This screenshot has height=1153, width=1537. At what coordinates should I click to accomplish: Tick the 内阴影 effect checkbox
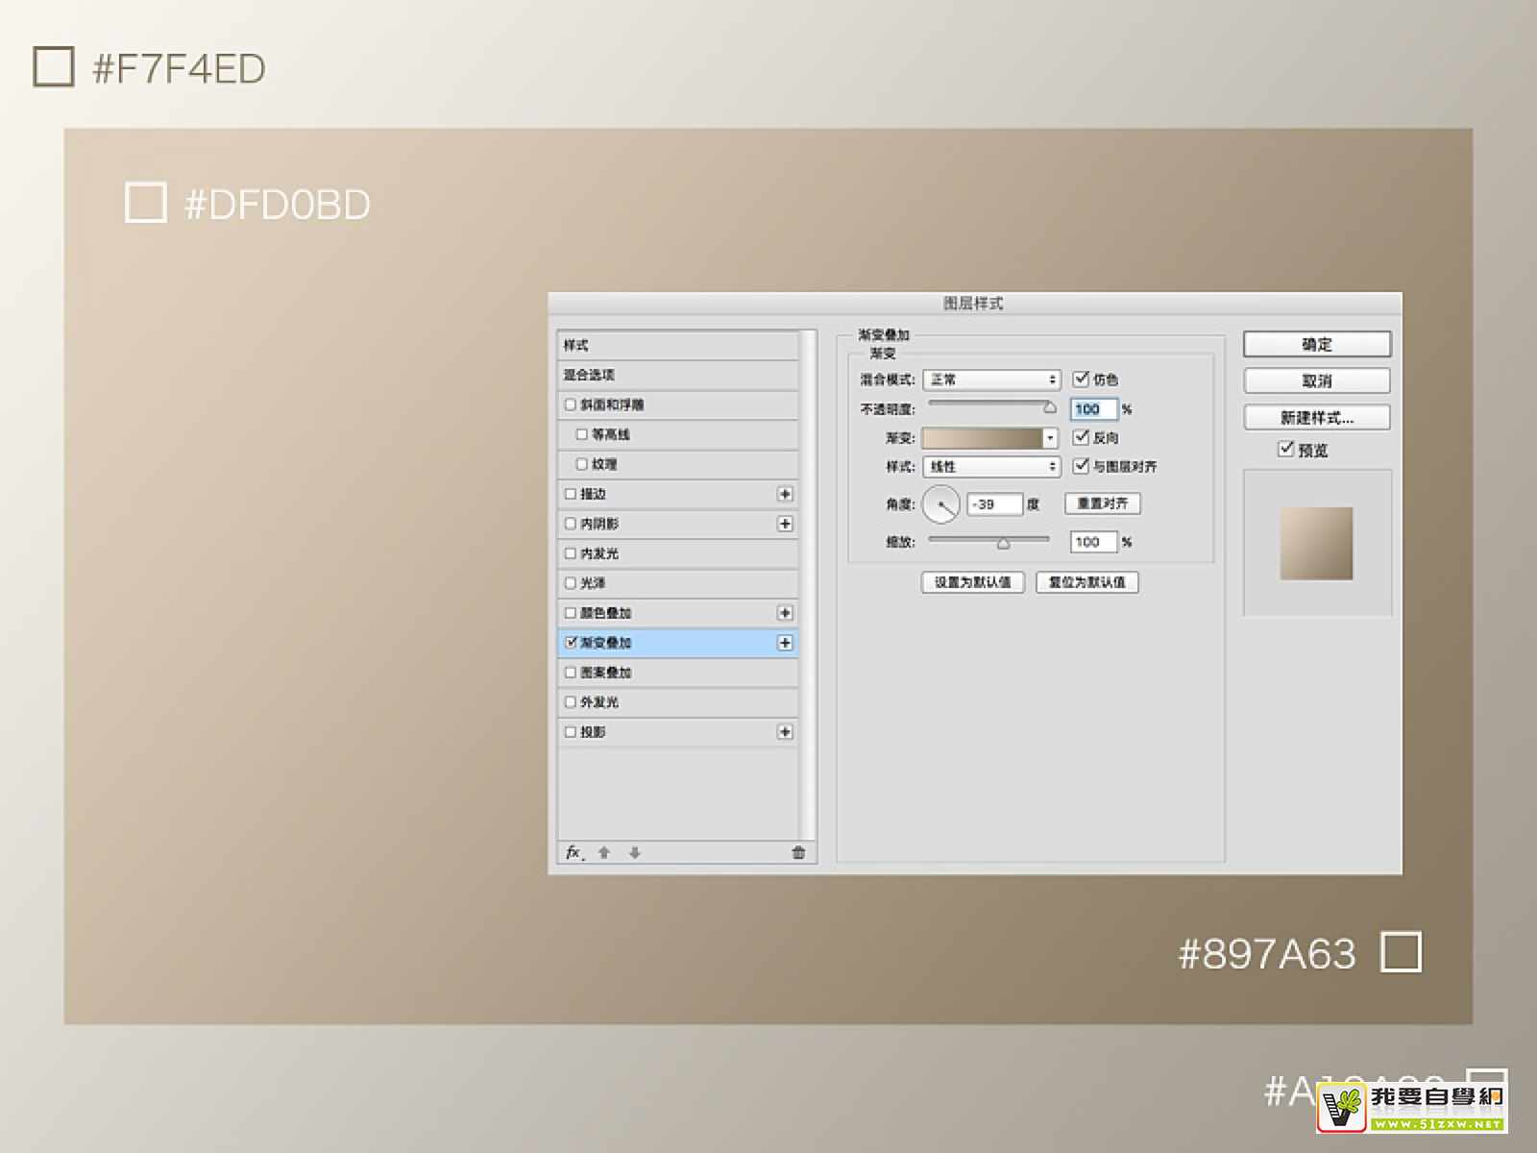point(571,524)
